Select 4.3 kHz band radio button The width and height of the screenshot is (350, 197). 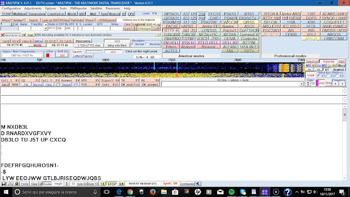[337, 76]
